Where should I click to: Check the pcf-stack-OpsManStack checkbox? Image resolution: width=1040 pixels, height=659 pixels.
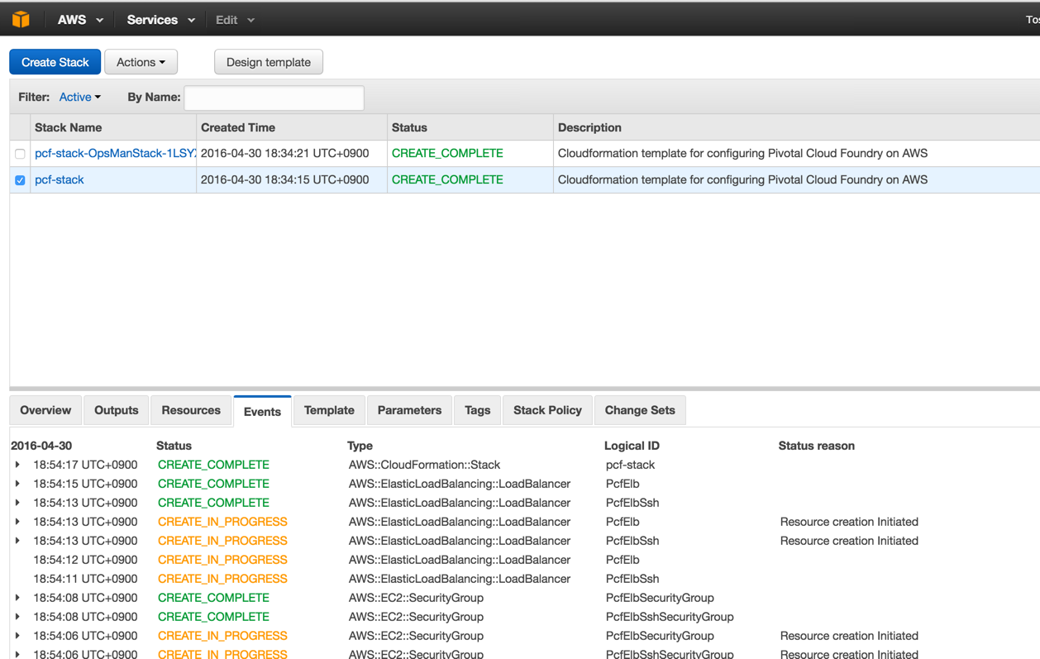click(20, 154)
